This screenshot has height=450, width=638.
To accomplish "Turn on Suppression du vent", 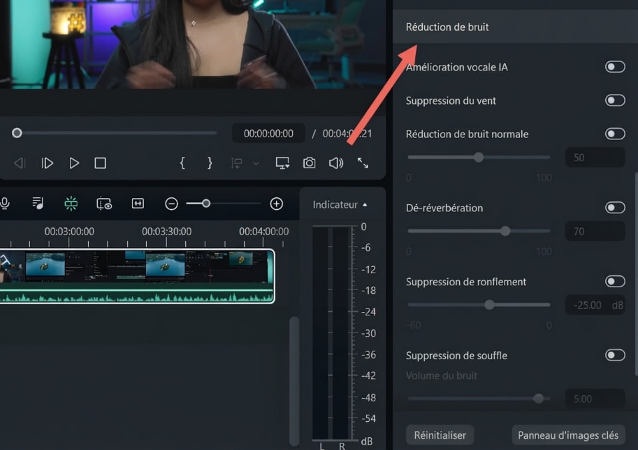I will (x=614, y=100).
